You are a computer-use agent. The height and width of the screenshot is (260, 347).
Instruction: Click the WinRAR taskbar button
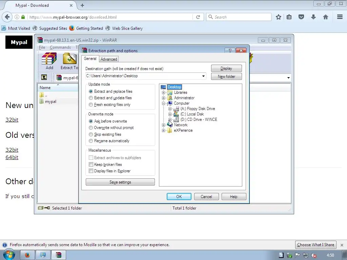58,255
